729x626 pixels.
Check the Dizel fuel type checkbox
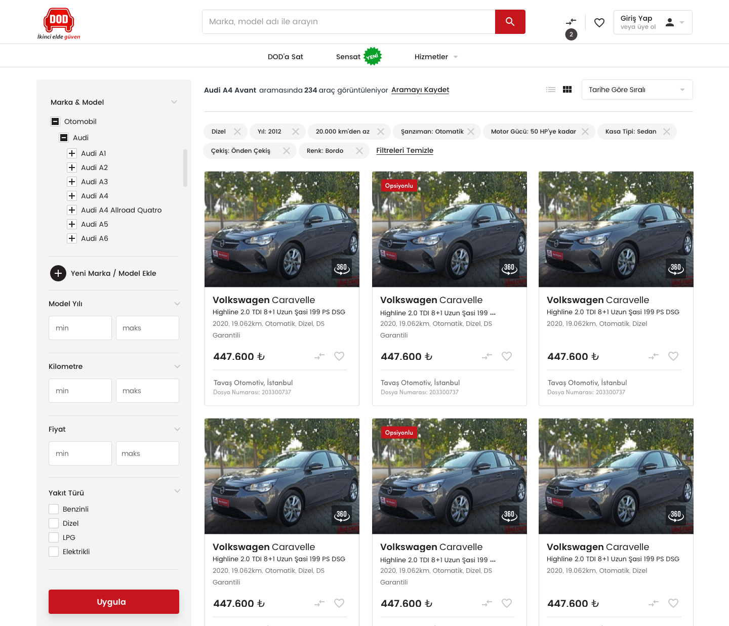(x=54, y=523)
